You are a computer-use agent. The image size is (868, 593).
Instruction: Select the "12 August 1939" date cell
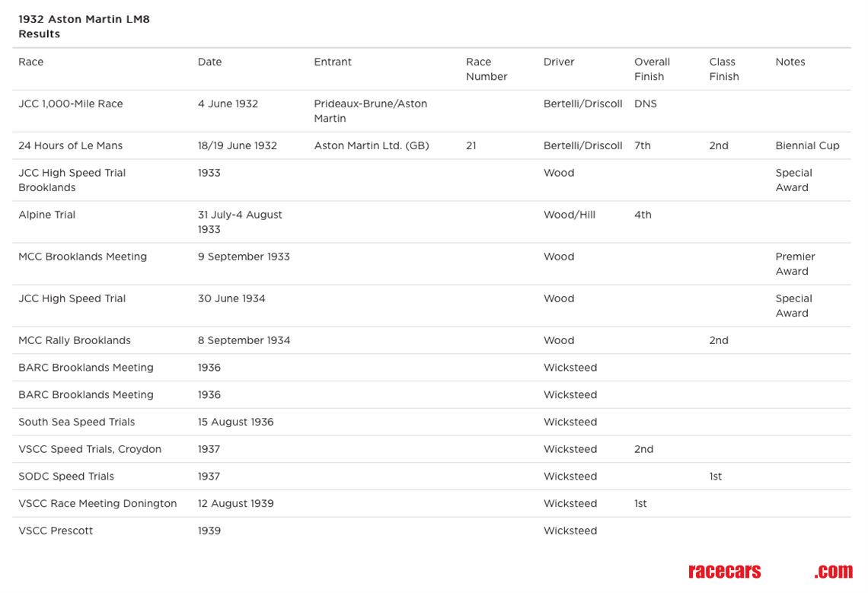235,503
